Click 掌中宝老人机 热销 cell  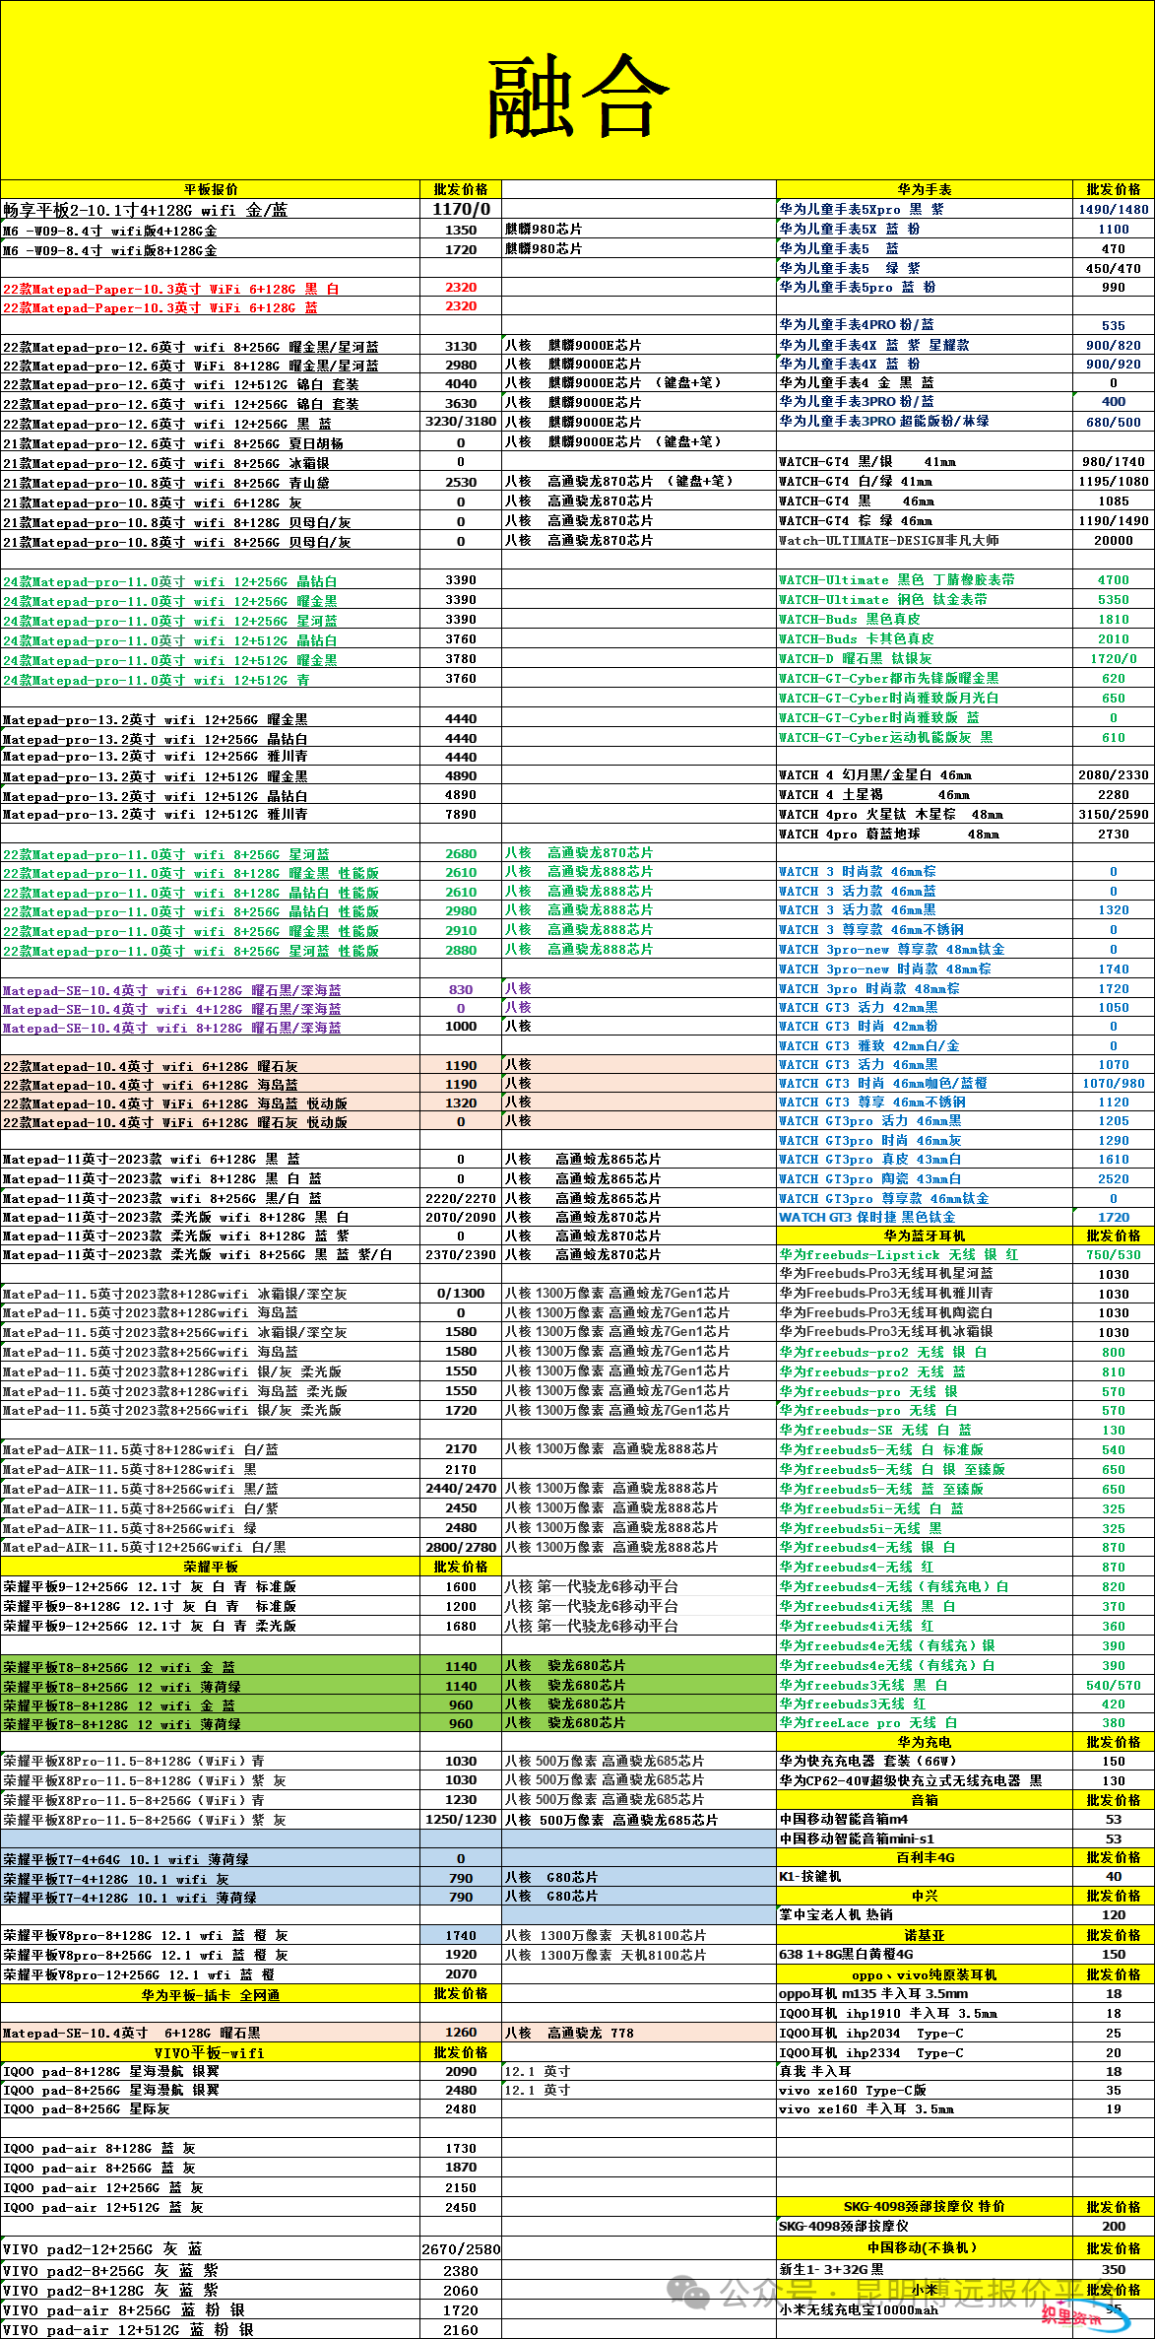click(x=925, y=1914)
